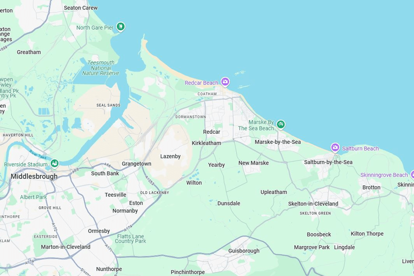
Task: Click the Marton-in-Cleveland label
Action: pyautogui.click(x=66, y=247)
